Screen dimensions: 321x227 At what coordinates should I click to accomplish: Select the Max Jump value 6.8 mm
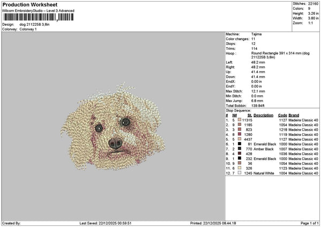coord(257,101)
